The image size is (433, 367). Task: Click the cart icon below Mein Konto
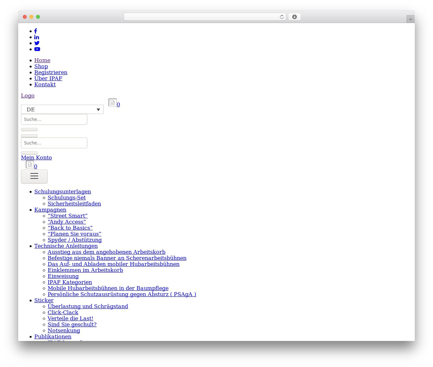(30, 165)
